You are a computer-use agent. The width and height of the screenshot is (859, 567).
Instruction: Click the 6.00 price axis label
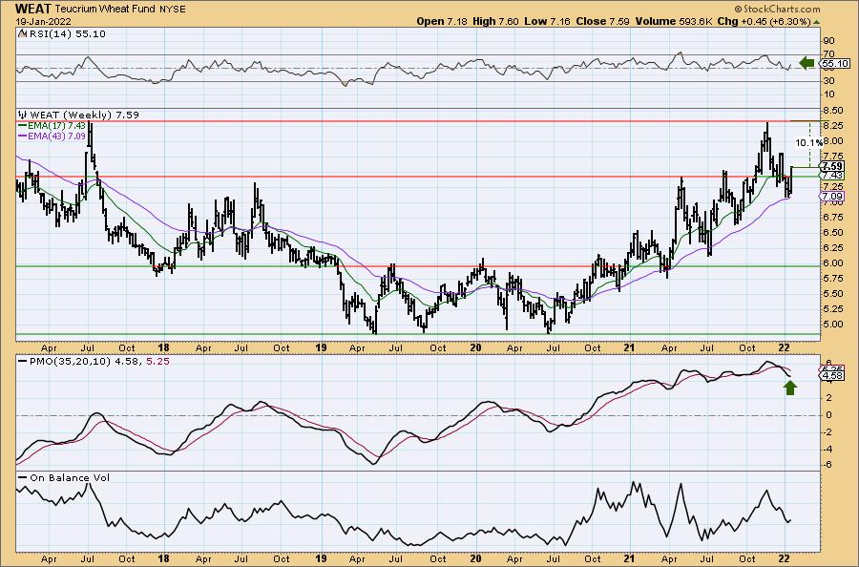coord(832,262)
